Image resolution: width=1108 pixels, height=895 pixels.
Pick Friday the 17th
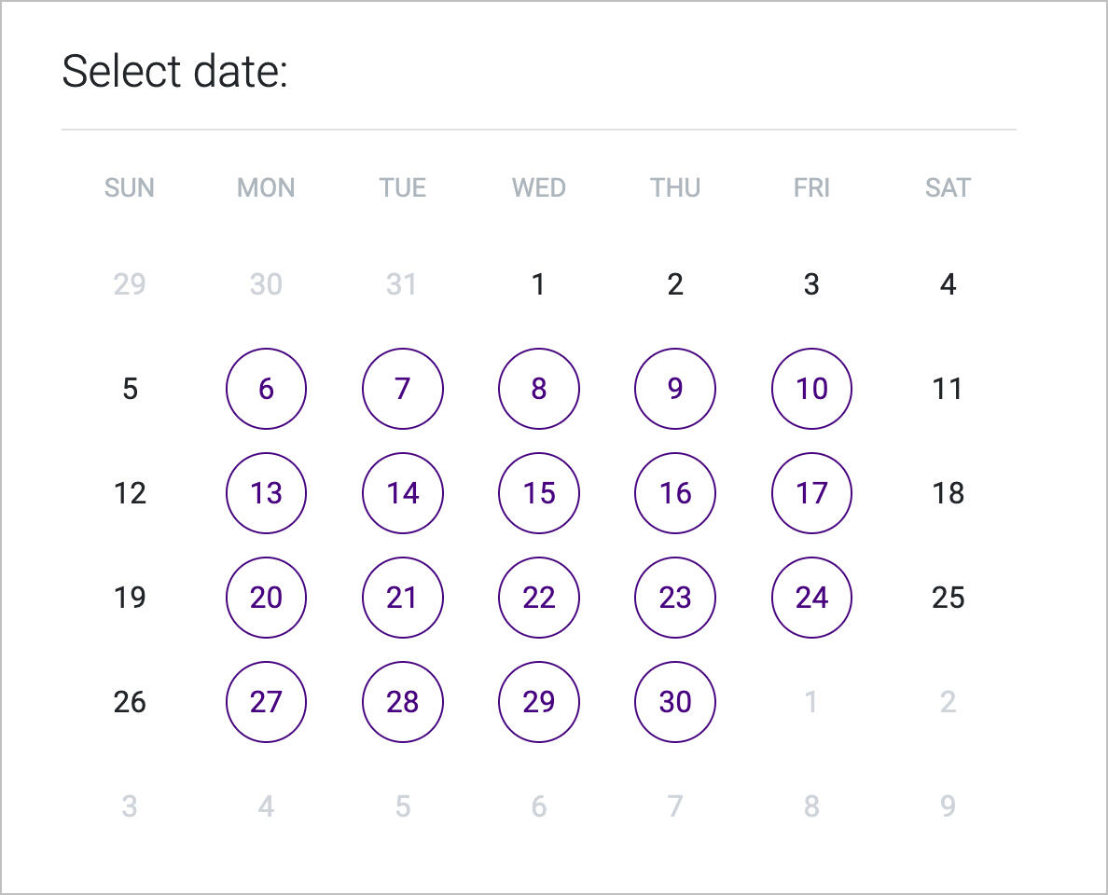[x=811, y=493]
